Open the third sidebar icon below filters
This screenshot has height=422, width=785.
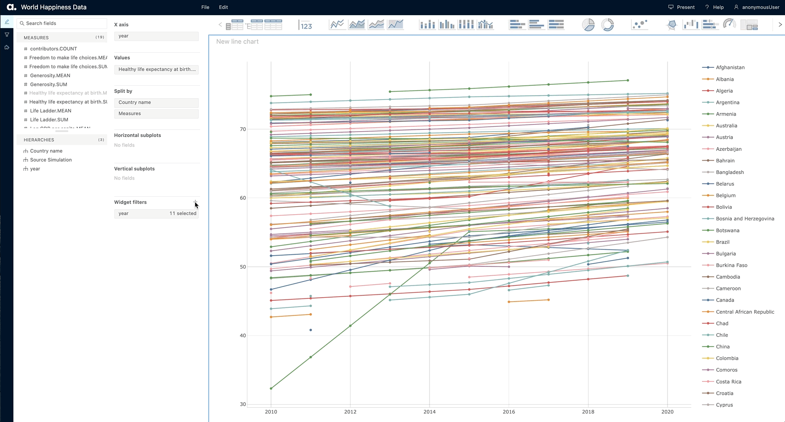coord(7,47)
